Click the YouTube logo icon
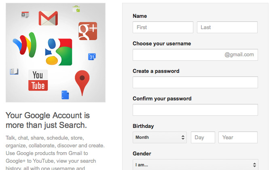 pyautogui.click(x=38, y=80)
